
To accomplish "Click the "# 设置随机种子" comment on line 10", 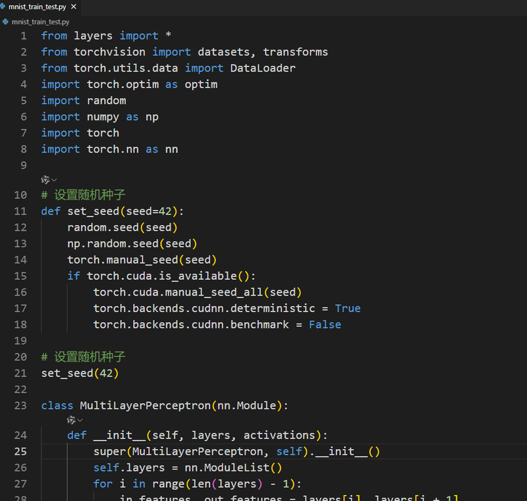I will 83,195.
